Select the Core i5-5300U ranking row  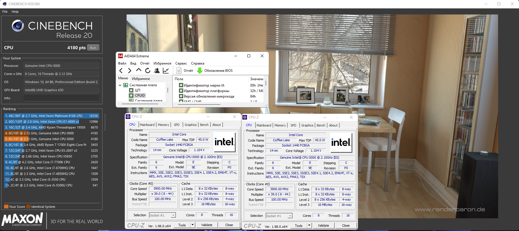tap(51, 185)
